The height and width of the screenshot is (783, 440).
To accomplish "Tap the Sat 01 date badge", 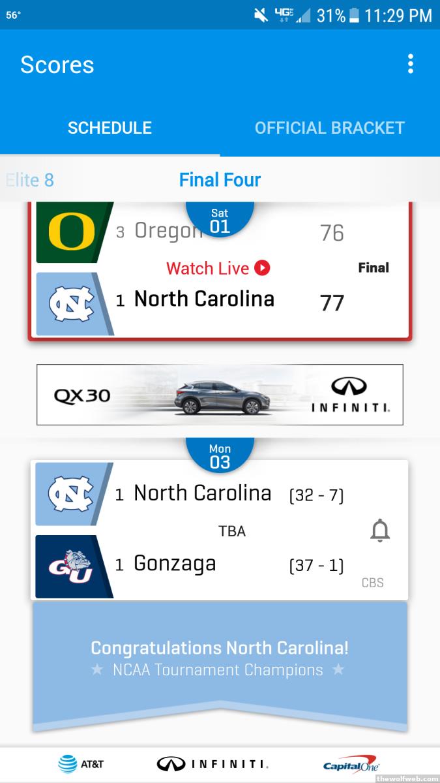I will (220, 222).
